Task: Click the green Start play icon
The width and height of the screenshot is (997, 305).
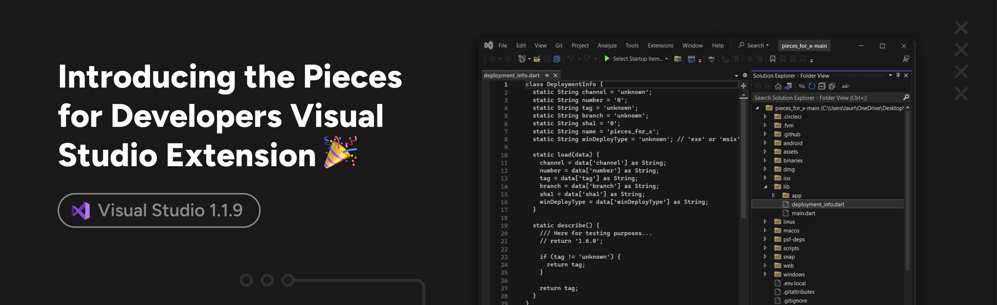Action: pyautogui.click(x=607, y=58)
